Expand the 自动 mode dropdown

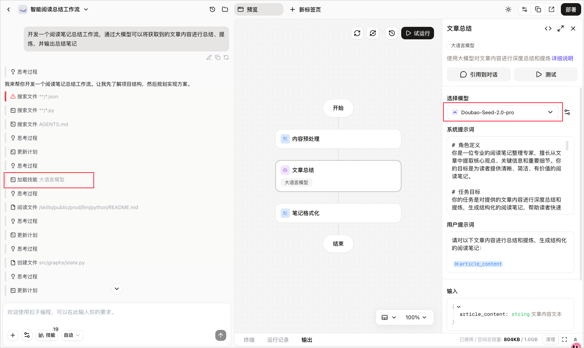tap(72, 335)
